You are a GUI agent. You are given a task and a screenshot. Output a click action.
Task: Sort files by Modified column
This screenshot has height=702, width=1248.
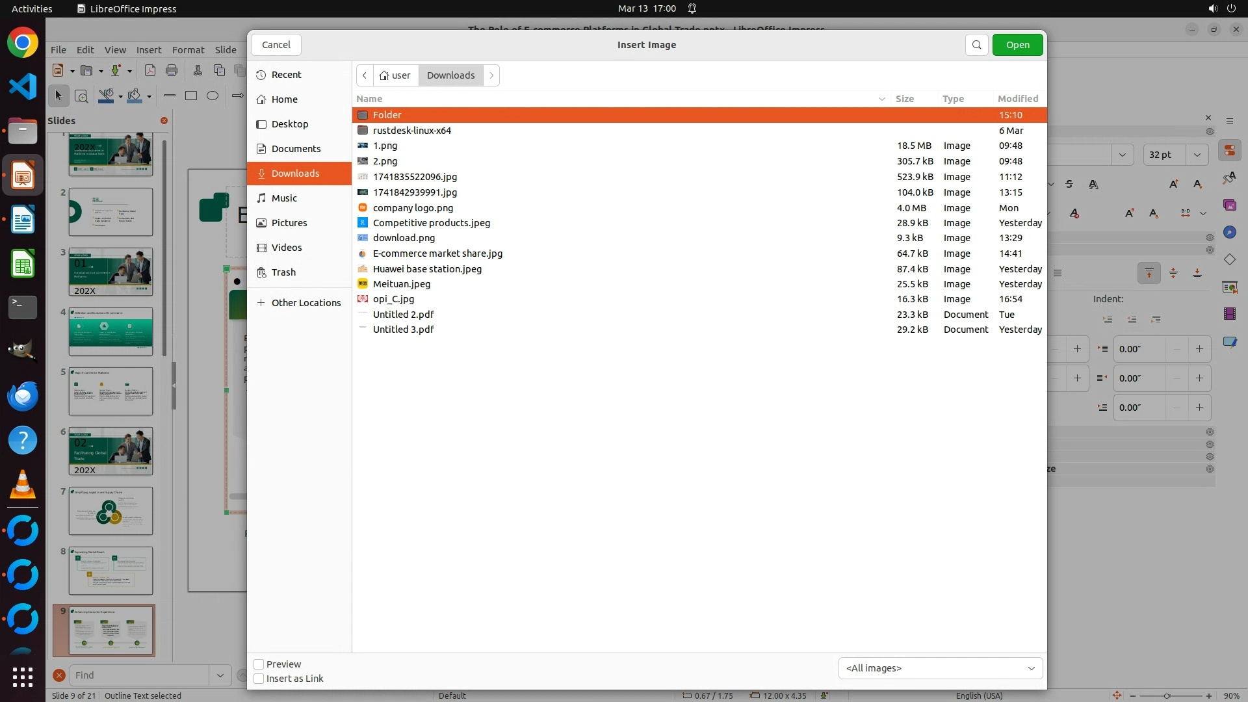(1017, 99)
